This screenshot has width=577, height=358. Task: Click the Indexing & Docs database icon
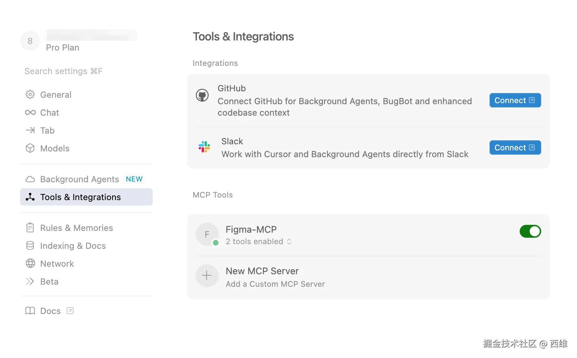[30, 246]
